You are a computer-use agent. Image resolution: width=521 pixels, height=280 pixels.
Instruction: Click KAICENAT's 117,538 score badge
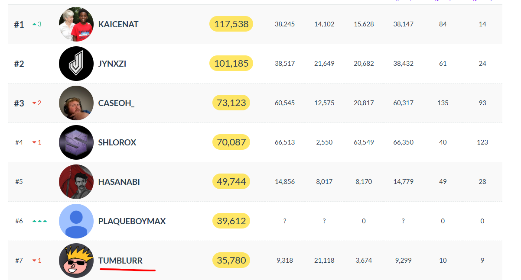(x=231, y=24)
